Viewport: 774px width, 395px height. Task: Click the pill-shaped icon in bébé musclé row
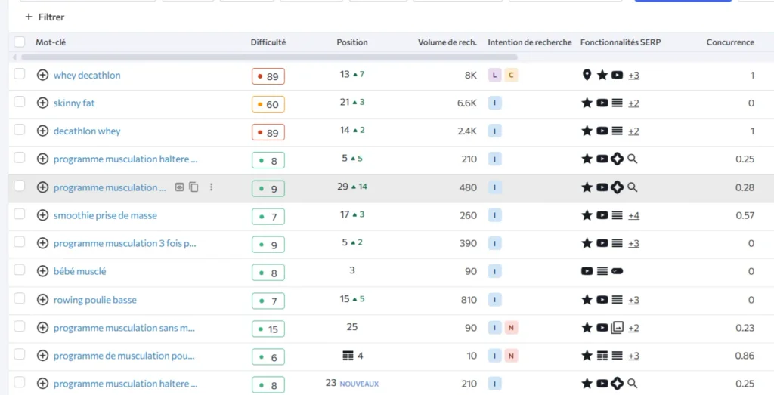617,271
